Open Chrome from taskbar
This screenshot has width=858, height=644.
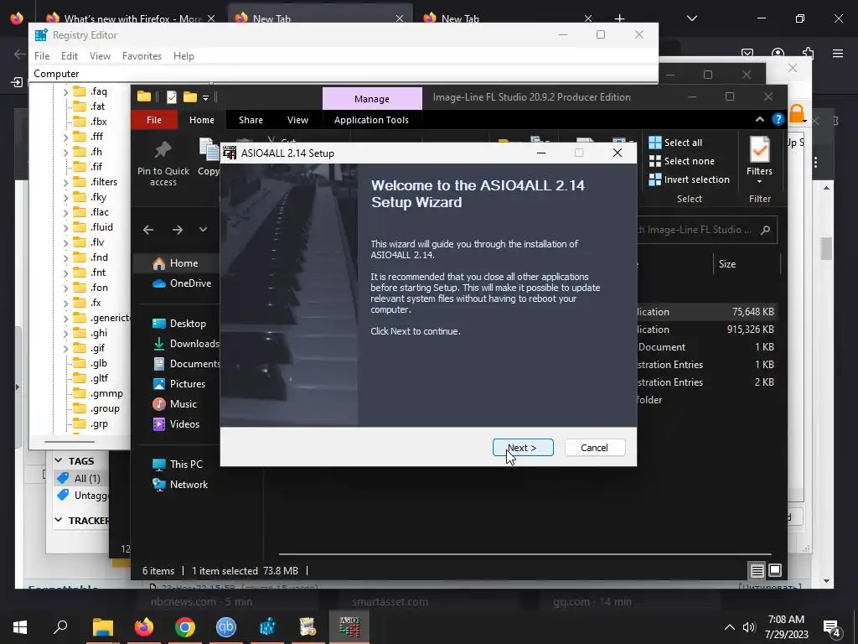185,627
